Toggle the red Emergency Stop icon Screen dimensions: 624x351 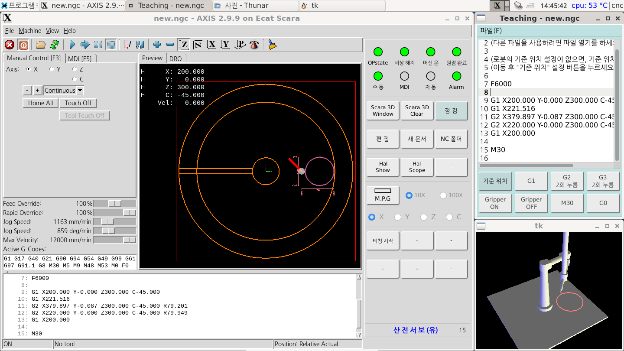coord(10,45)
